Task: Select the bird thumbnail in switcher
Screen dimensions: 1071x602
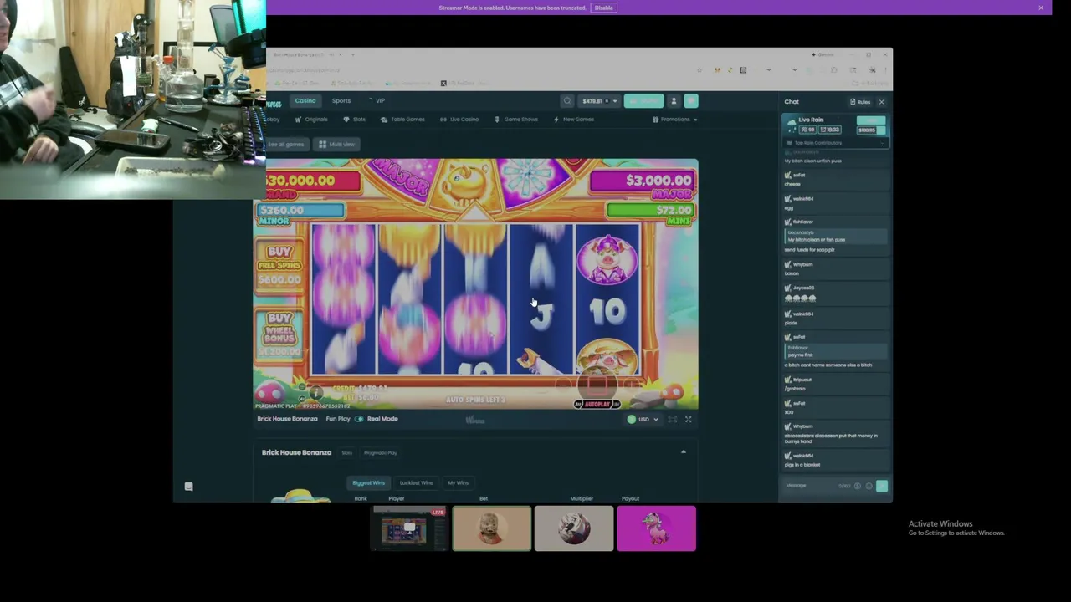Action: [574, 528]
